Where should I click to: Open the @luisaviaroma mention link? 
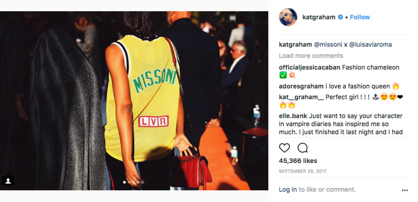pyautogui.click(x=370, y=45)
